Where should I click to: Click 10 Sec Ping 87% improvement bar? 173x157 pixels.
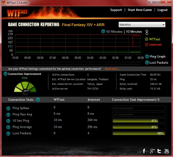139,121
